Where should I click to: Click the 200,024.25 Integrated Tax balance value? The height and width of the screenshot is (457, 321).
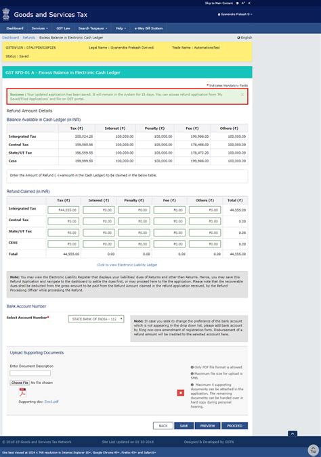click(x=84, y=137)
